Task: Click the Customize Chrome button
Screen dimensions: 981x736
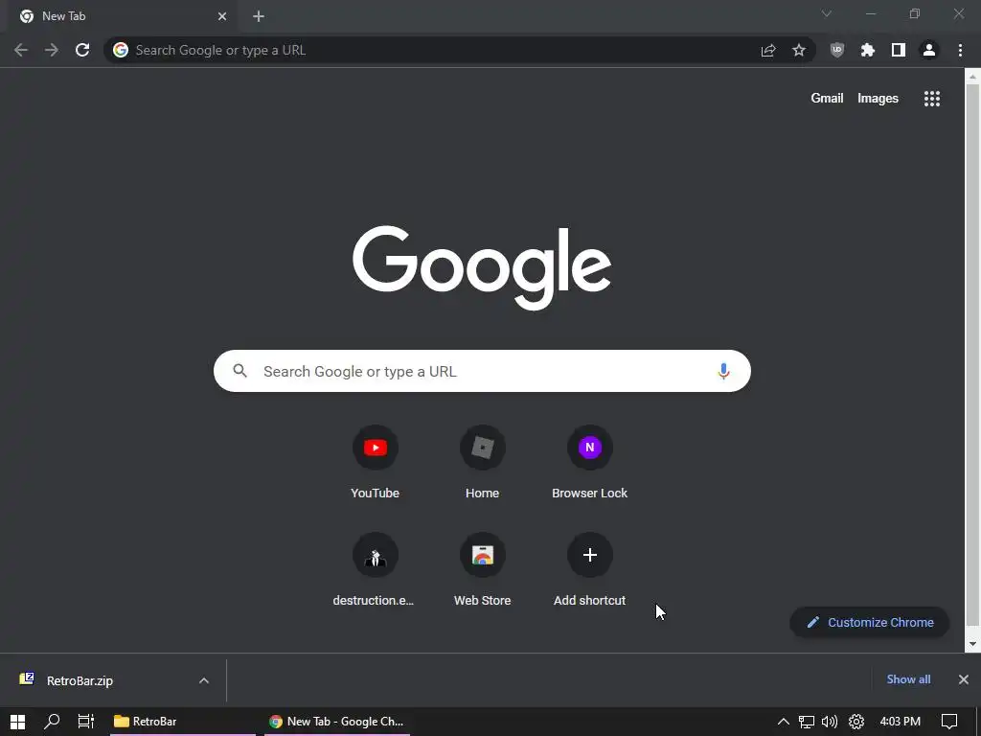Action: [x=870, y=622]
